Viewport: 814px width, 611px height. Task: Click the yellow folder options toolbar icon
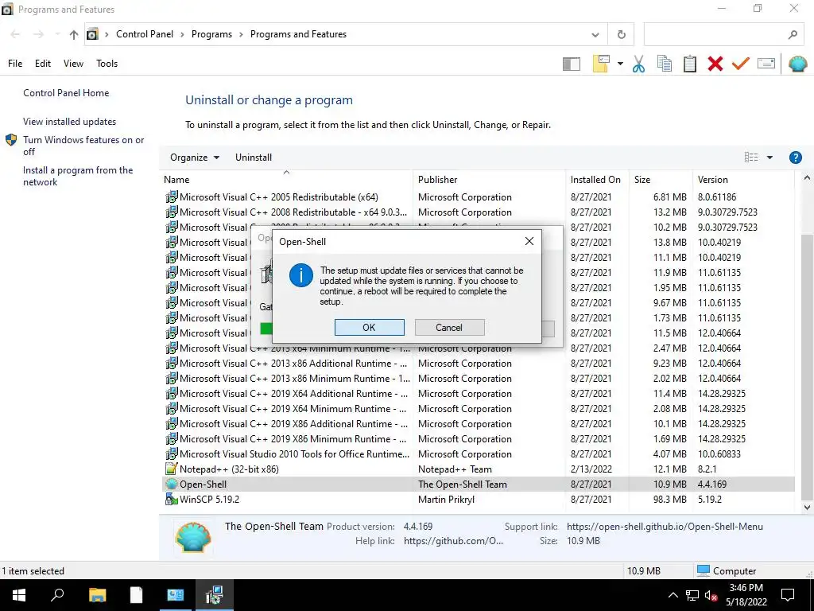[x=601, y=64]
